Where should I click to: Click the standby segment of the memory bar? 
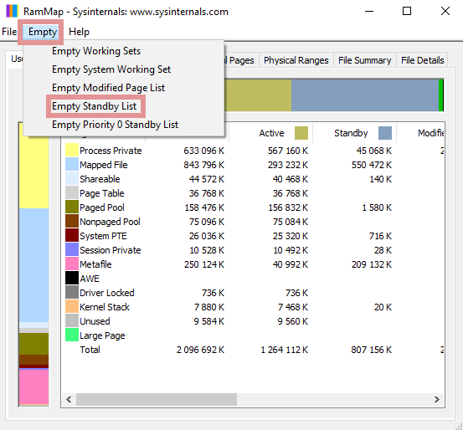coord(365,95)
